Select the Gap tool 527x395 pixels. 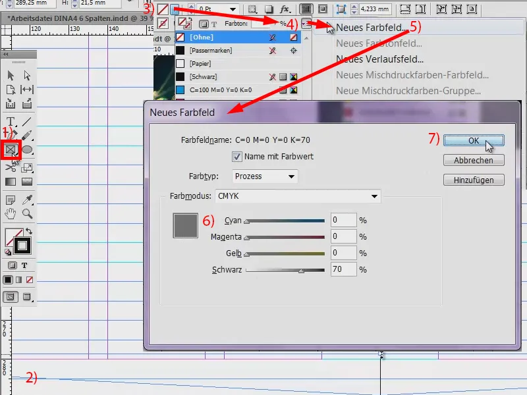point(27,90)
